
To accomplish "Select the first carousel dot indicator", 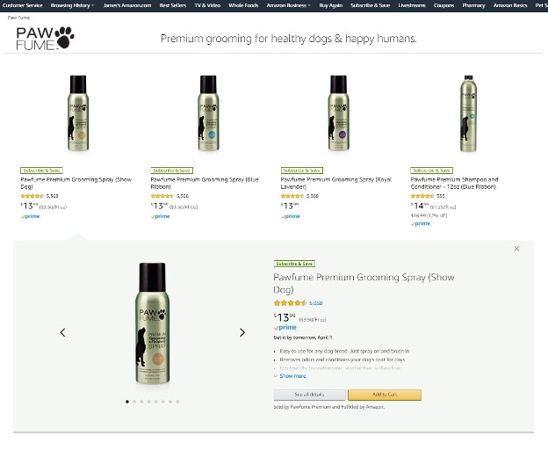I will click(127, 402).
